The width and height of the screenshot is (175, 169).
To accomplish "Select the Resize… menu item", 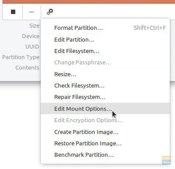I will (105, 74).
